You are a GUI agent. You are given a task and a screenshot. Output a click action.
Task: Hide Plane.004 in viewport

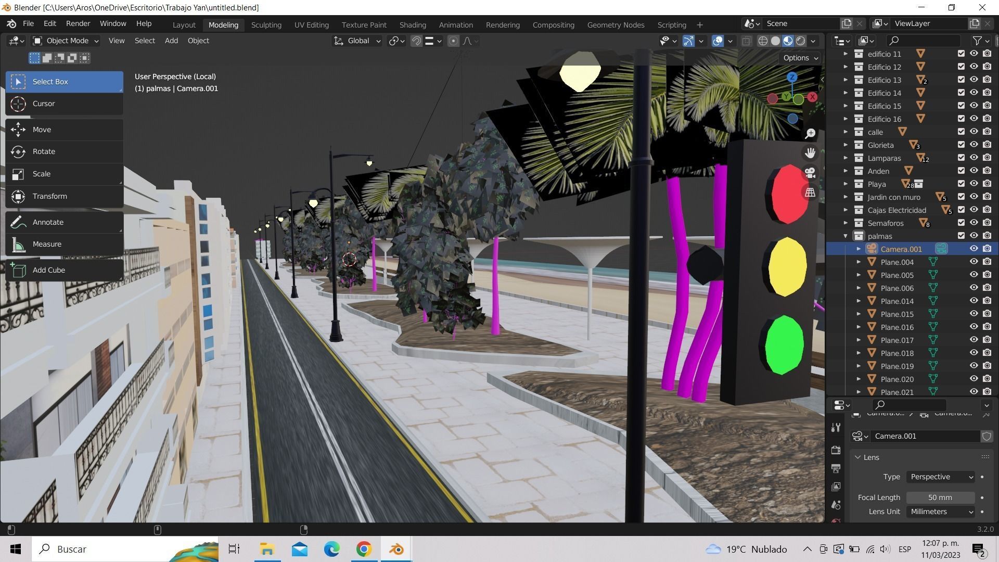point(974,262)
